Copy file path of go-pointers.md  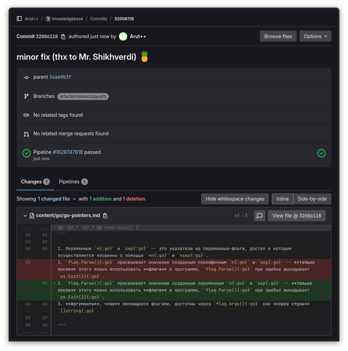coord(105,216)
